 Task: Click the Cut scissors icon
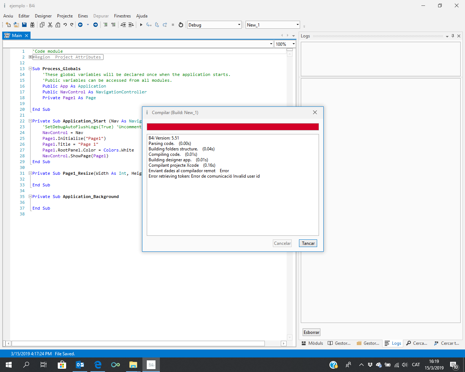point(50,25)
